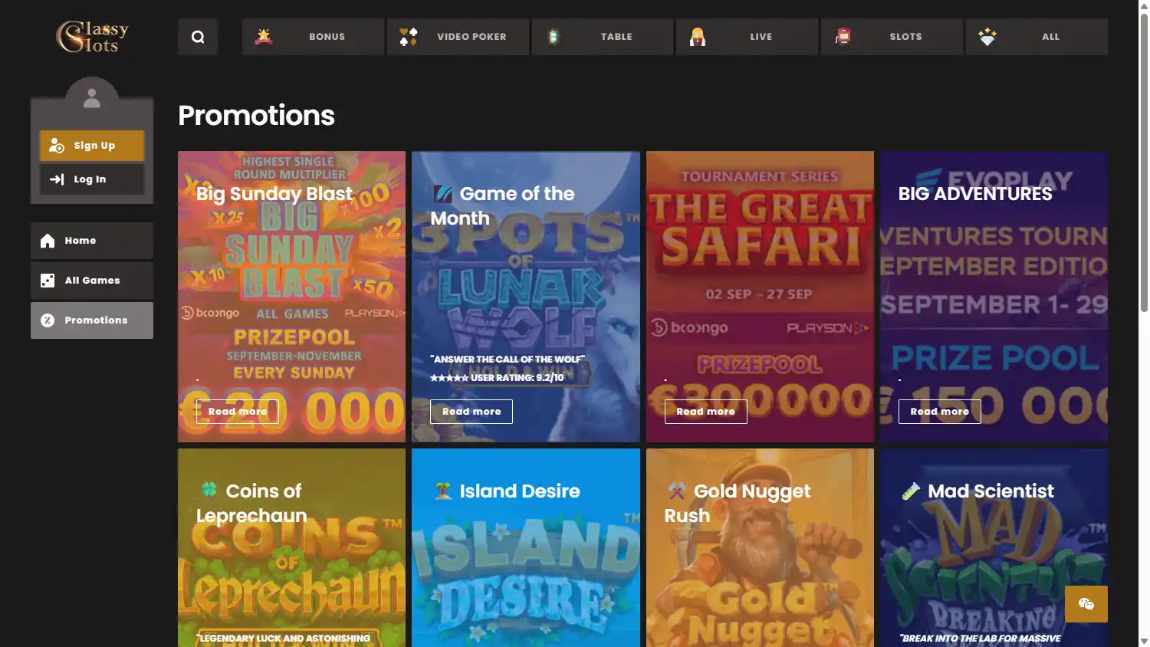Screen dimensions: 1150x647
Task: Open the All games tab
Action: click(x=1037, y=37)
